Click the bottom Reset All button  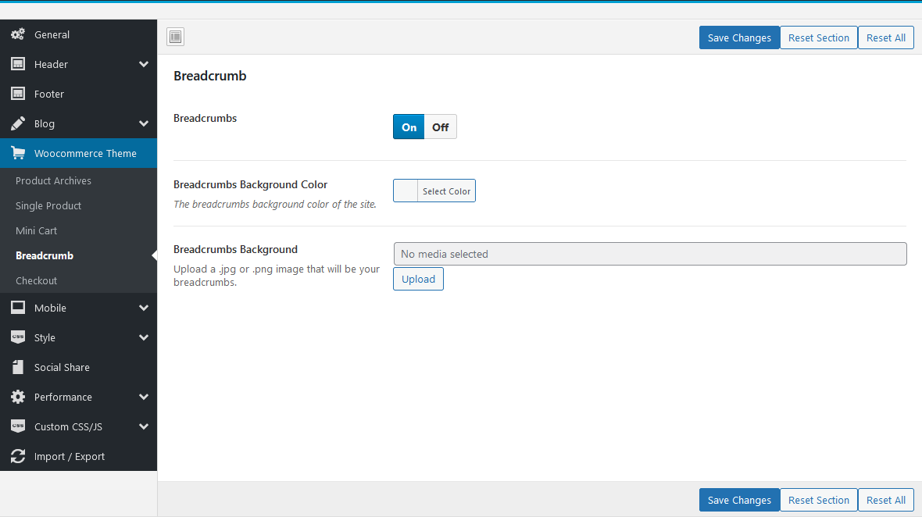coord(885,500)
